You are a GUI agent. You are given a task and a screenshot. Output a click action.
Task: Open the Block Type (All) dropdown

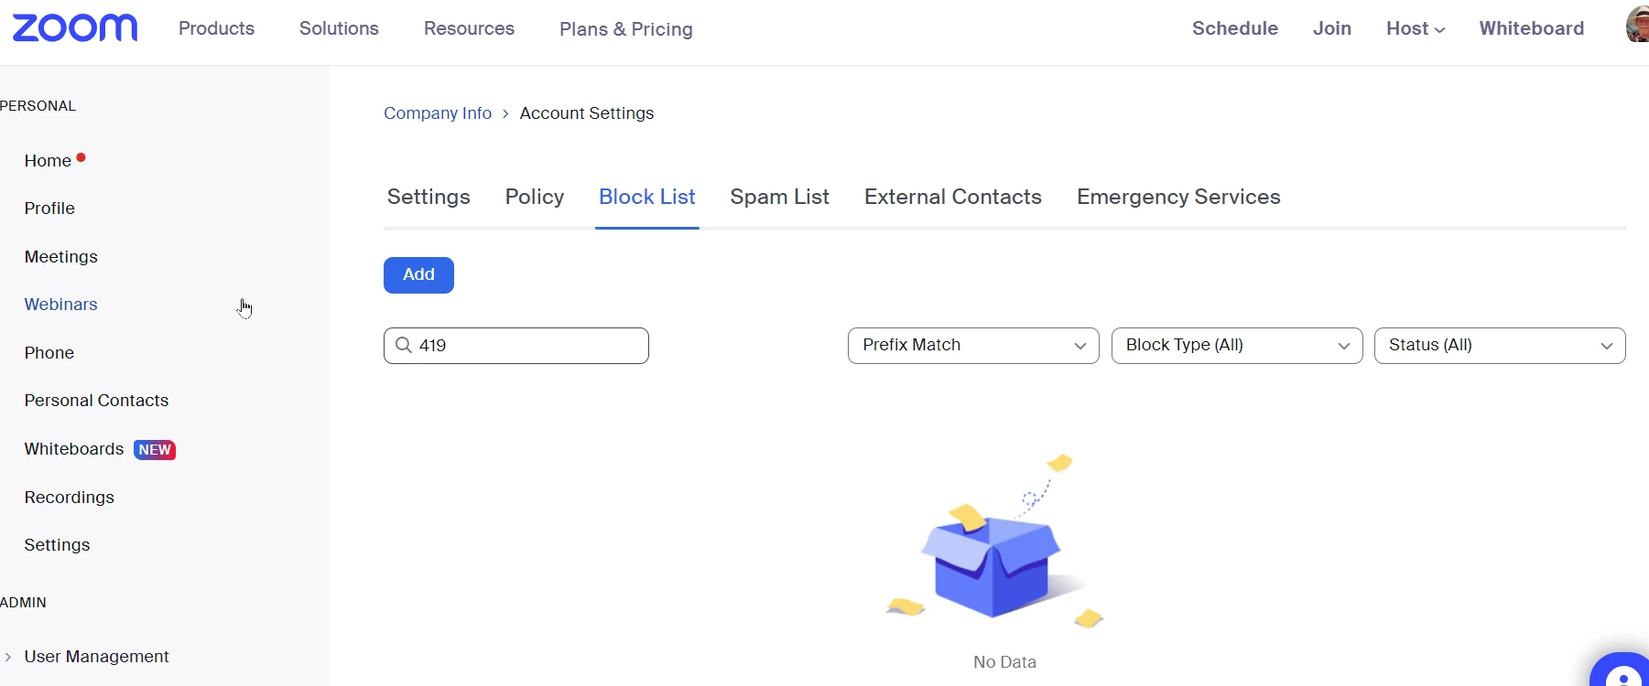coord(1237,346)
